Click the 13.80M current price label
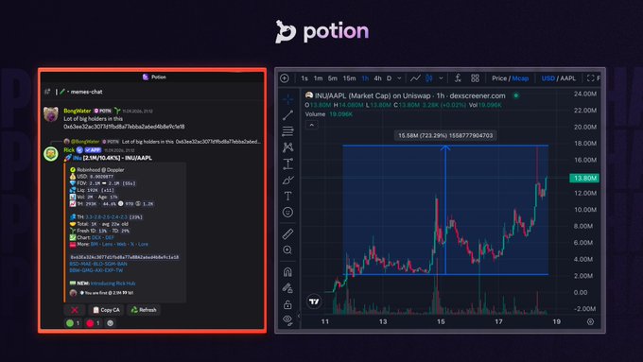The width and height of the screenshot is (643, 362). (x=584, y=178)
